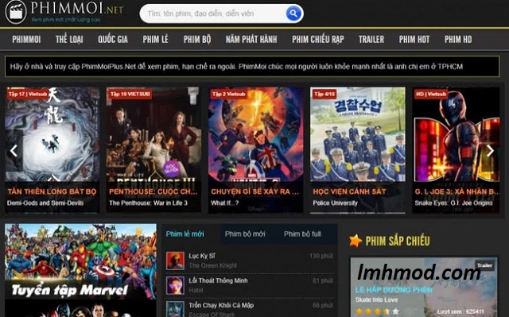Select the Phim lẻ mới tab
Screen dimensions: 509x317
[x=185, y=234]
